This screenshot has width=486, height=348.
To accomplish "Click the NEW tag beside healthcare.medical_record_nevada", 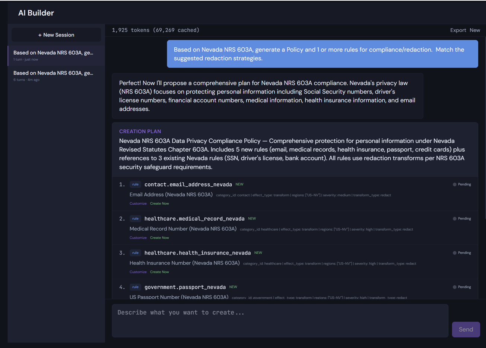I will click(x=252, y=219).
